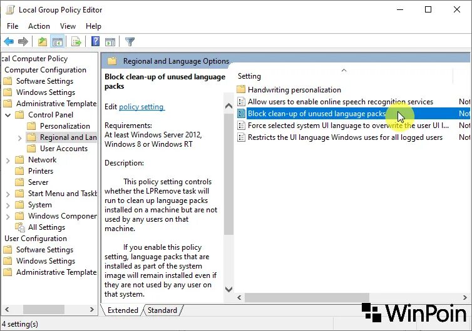Viewport: 472px width, 331px height.
Task: Click the Server folder icon in tree
Action: click(x=19, y=182)
